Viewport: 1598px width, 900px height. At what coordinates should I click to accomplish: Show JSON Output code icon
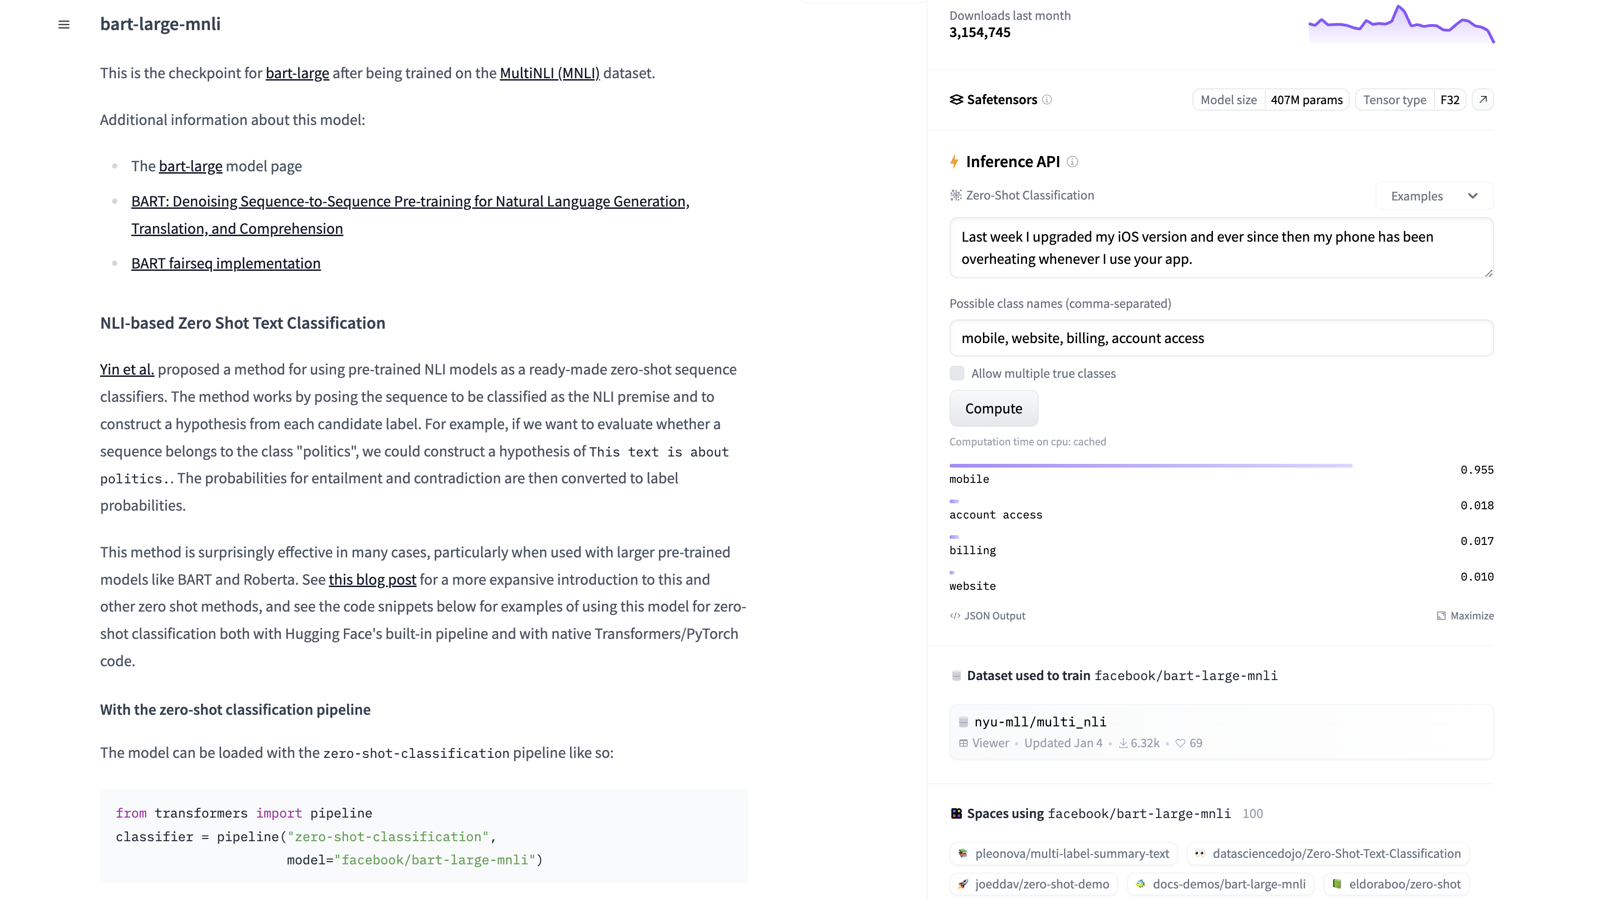point(955,615)
